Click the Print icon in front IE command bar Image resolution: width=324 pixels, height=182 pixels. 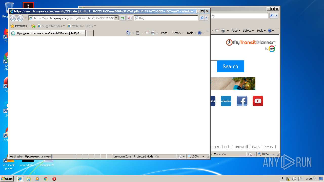(153, 33)
